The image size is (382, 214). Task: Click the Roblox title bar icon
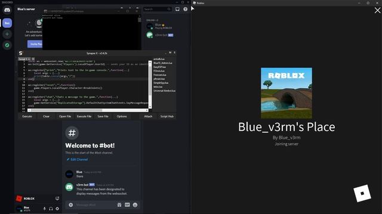(195, 3)
